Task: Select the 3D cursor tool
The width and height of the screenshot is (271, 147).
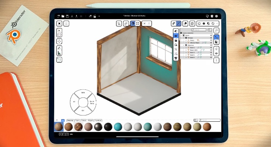Action: coord(59,35)
